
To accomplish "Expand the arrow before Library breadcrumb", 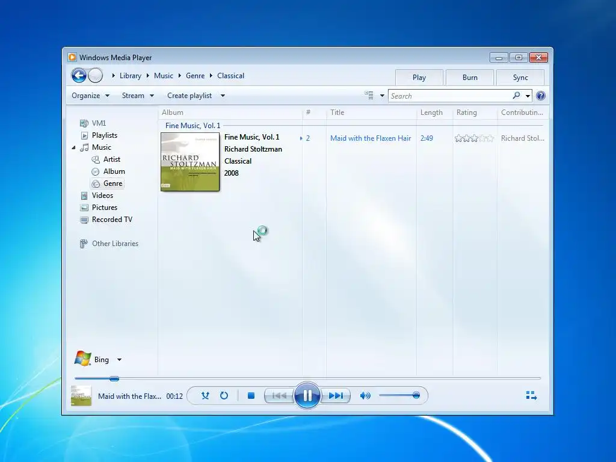I will pos(113,75).
